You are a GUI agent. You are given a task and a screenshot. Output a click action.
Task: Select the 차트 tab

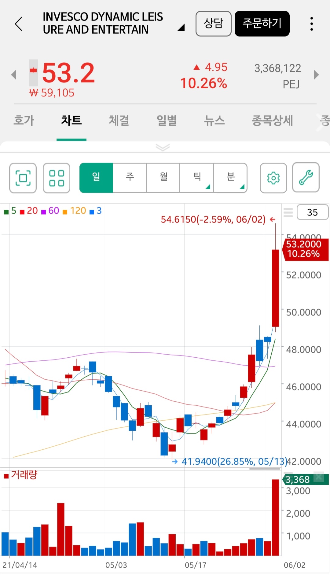point(71,120)
